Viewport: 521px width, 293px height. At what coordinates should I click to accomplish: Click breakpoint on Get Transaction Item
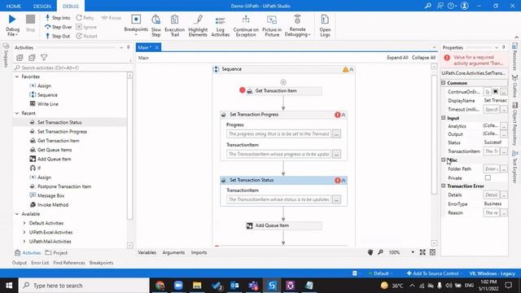point(243,90)
